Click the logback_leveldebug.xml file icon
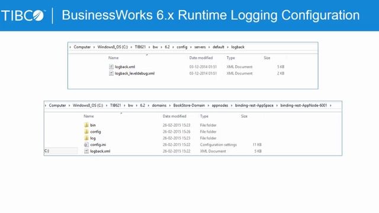This screenshot has height=213, width=379. tap(111, 73)
